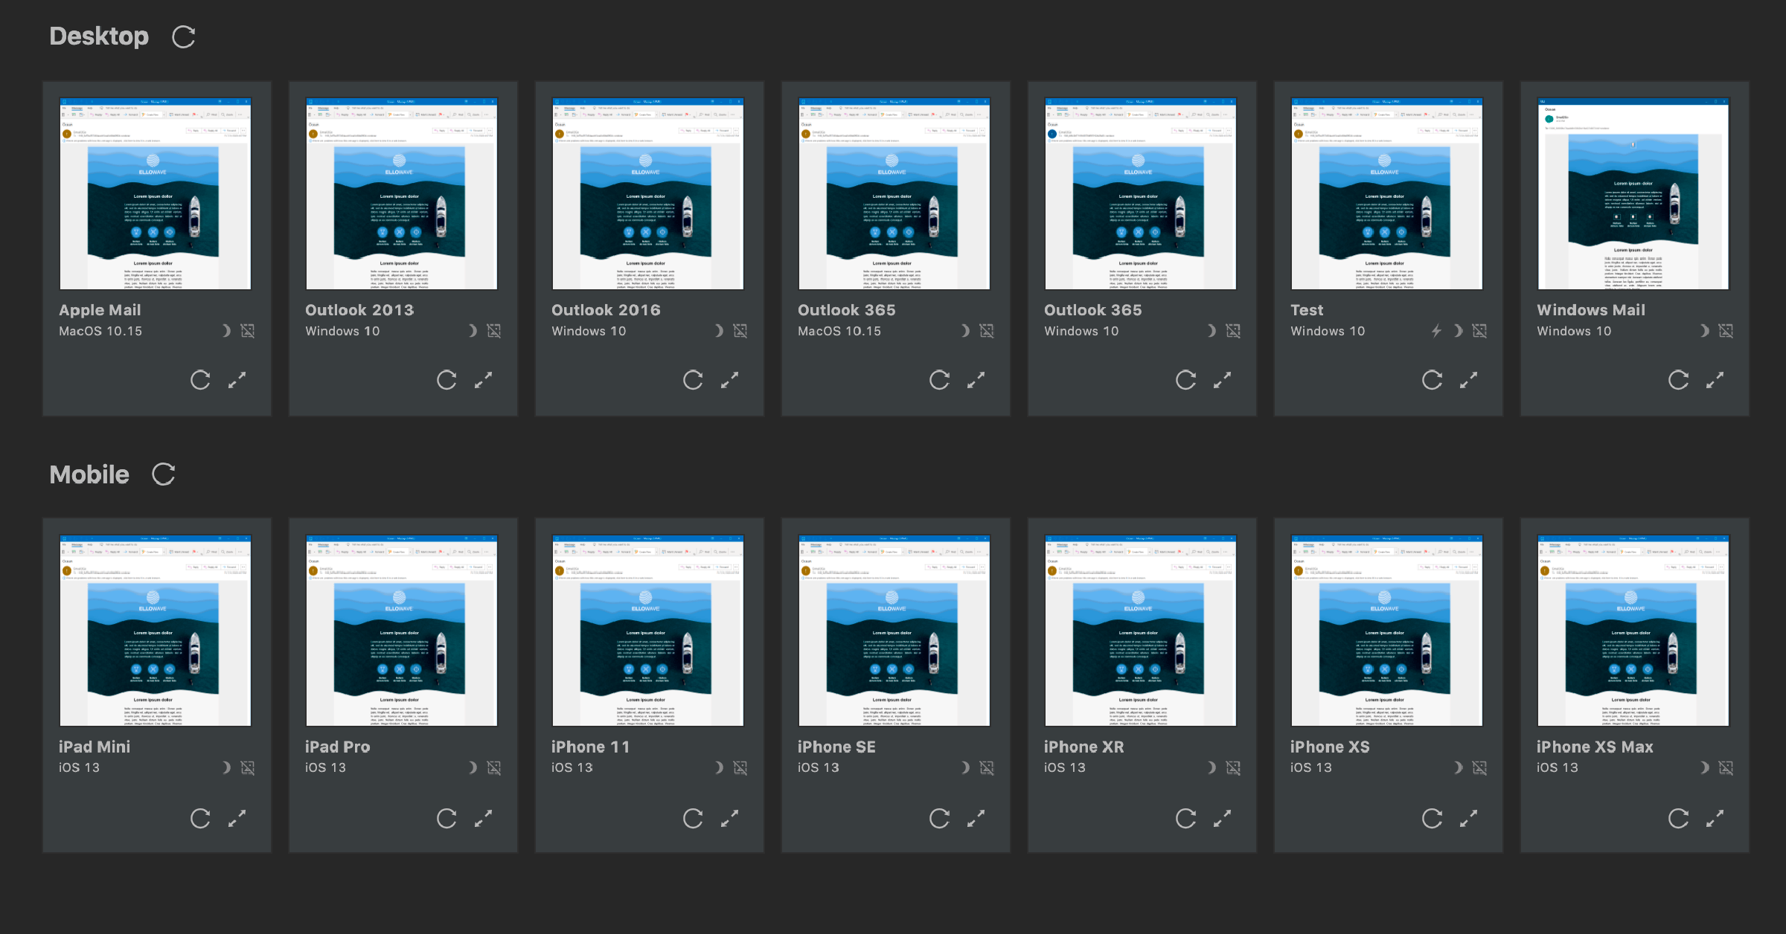Refresh the Outlook 2013 preview

click(446, 380)
